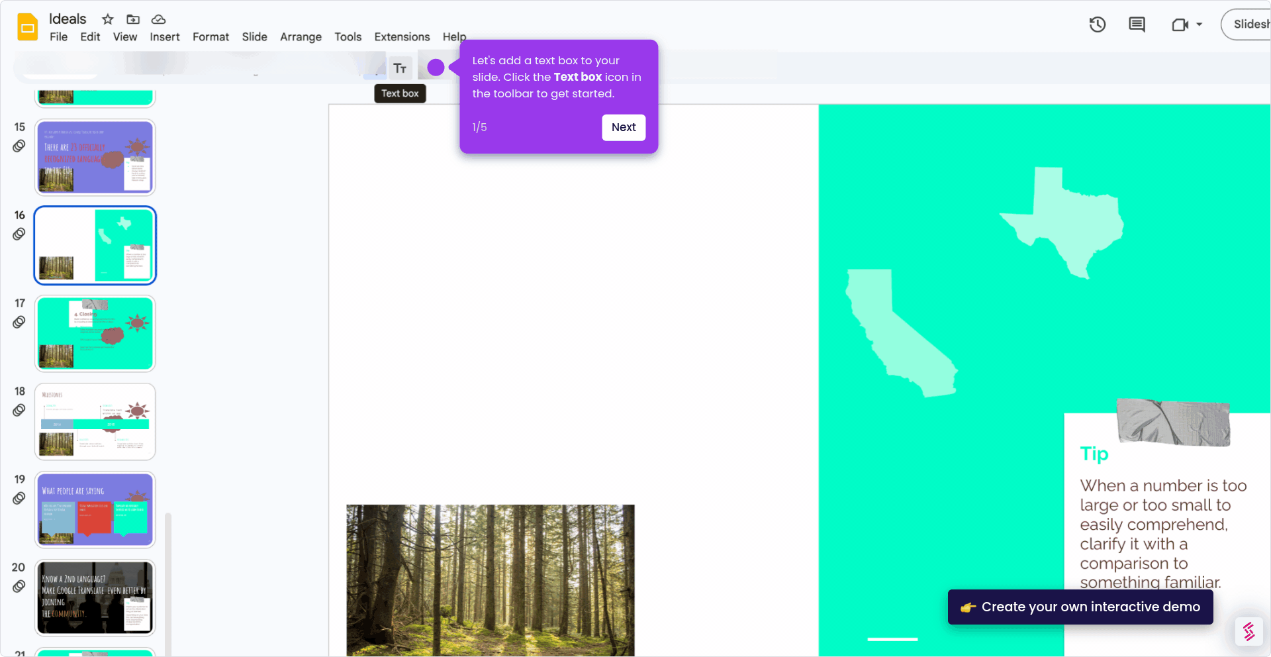Select slide 18 Milestones thumbnail
This screenshot has height=657, width=1271.
pyautogui.click(x=95, y=421)
